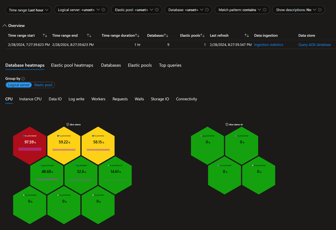Click the Databases count '9' cell
Image resolution: width=336 pixels, height=230 pixels.
tap(168, 45)
